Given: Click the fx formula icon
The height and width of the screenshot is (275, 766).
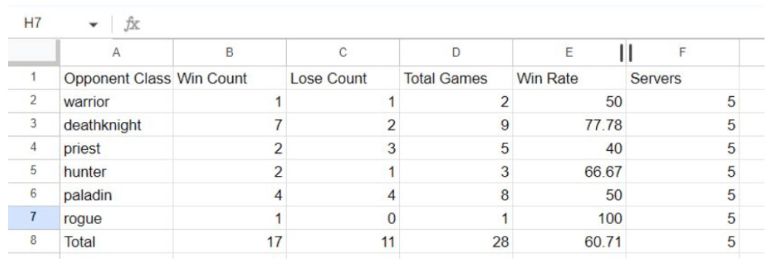Looking at the screenshot, I should (x=132, y=24).
